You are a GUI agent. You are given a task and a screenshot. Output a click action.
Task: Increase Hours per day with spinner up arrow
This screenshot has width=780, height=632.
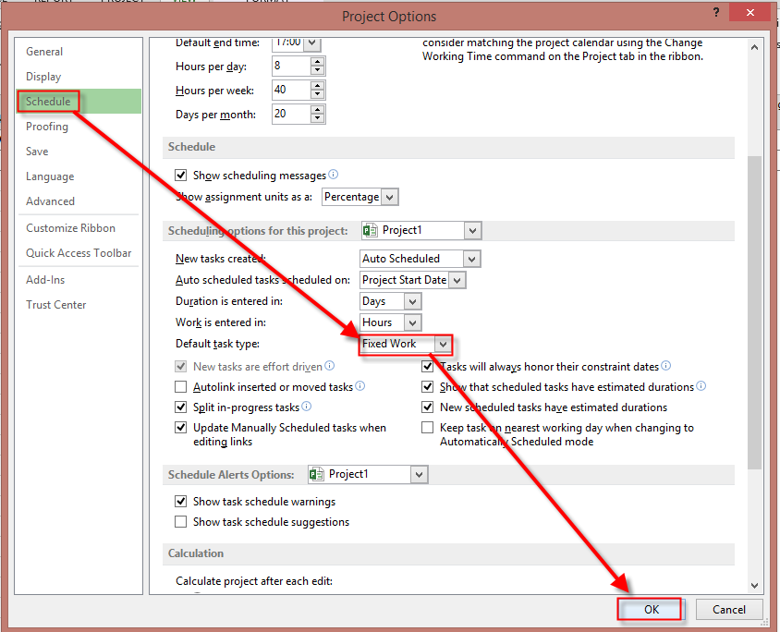click(317, 62)
